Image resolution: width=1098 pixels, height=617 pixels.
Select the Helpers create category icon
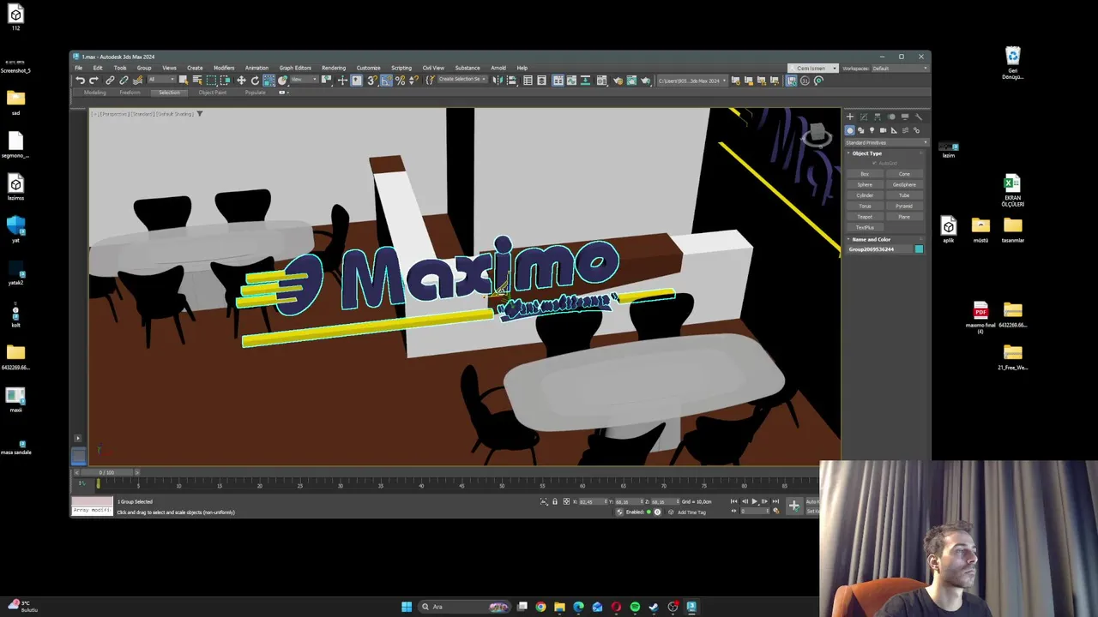pyautogui.click(x=894, y=130)
